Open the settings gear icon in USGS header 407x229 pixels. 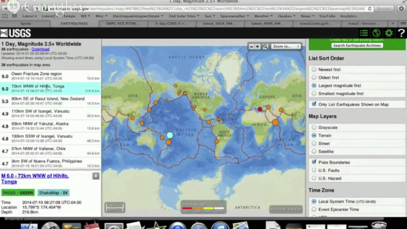point(389,33)
